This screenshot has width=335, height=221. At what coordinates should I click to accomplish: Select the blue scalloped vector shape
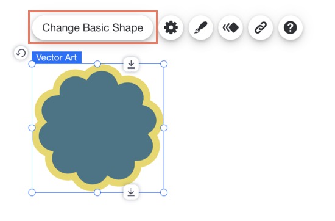[x=97, y=128]
